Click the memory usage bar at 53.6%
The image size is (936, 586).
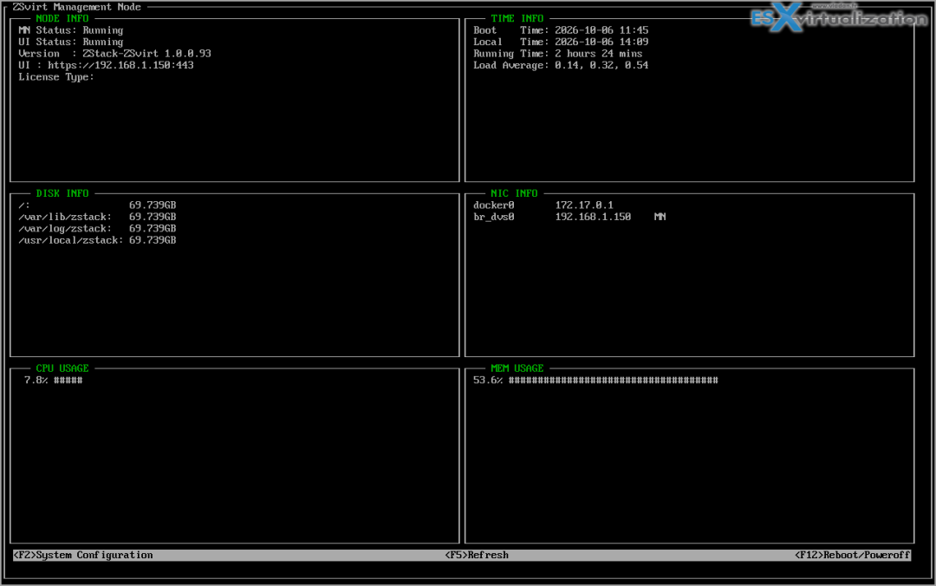click(x=613, y=380)
